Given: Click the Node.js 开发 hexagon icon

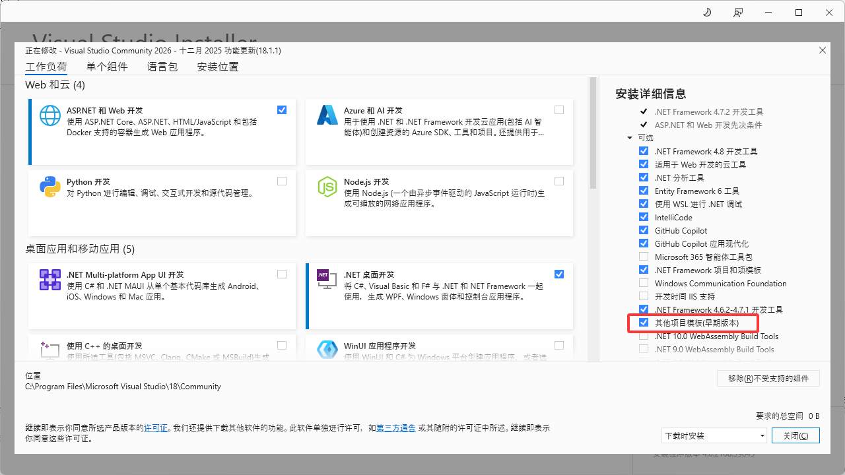Looking at the screenshot, I should (x=327, y=187).
